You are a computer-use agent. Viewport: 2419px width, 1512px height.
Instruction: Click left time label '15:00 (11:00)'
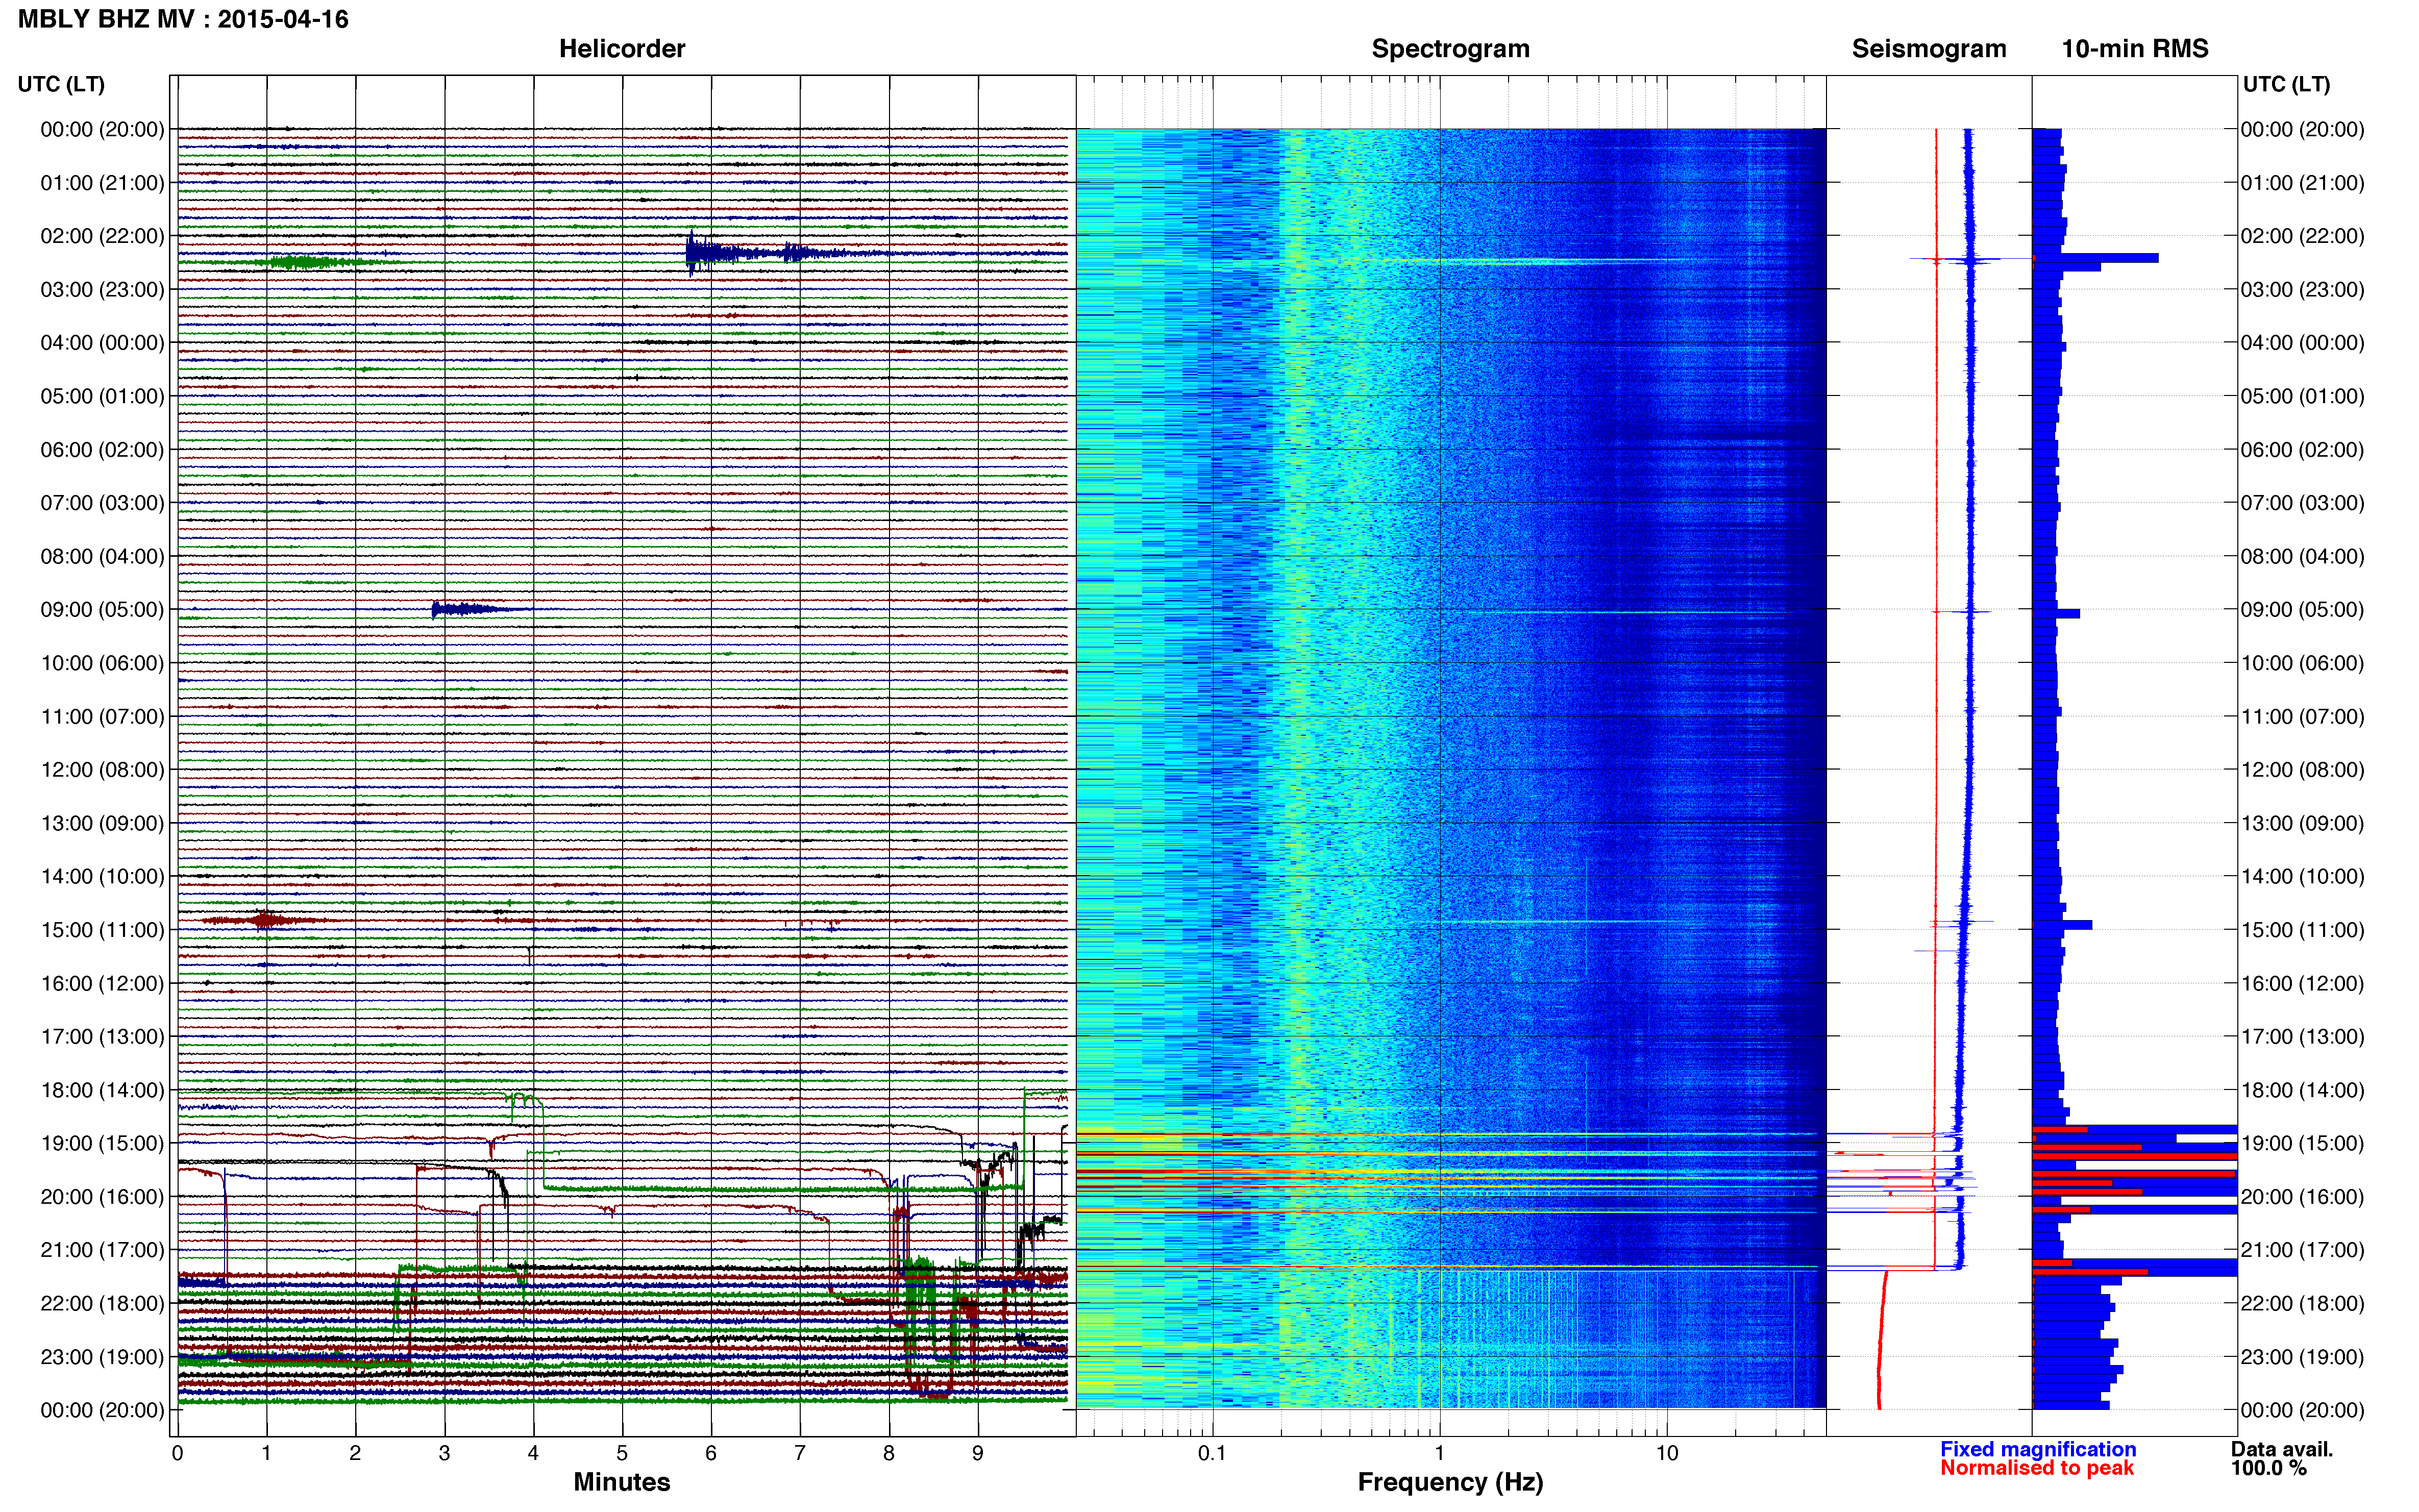pos(102,930)
